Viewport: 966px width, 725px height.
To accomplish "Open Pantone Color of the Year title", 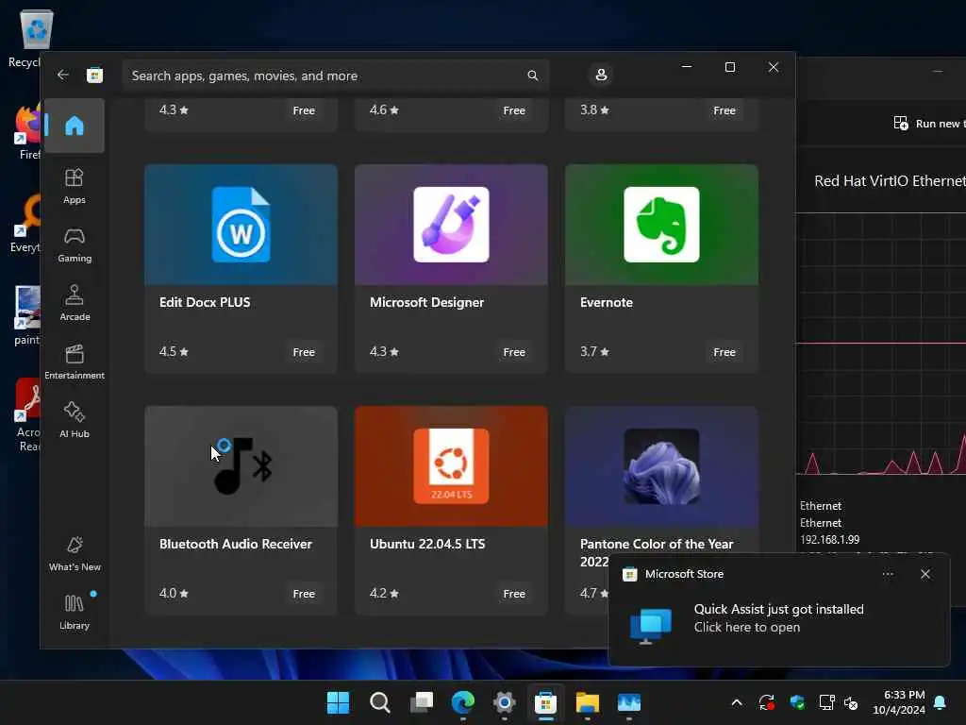I will pyautogui.click(x=657, y=551).
